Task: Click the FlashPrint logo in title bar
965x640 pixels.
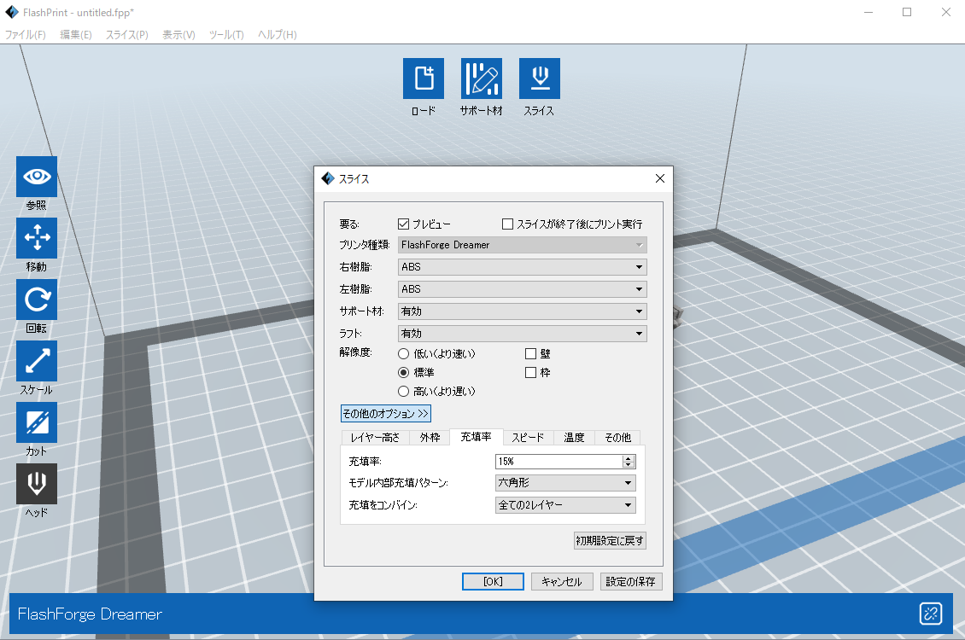Action: [x=12, y=12]
